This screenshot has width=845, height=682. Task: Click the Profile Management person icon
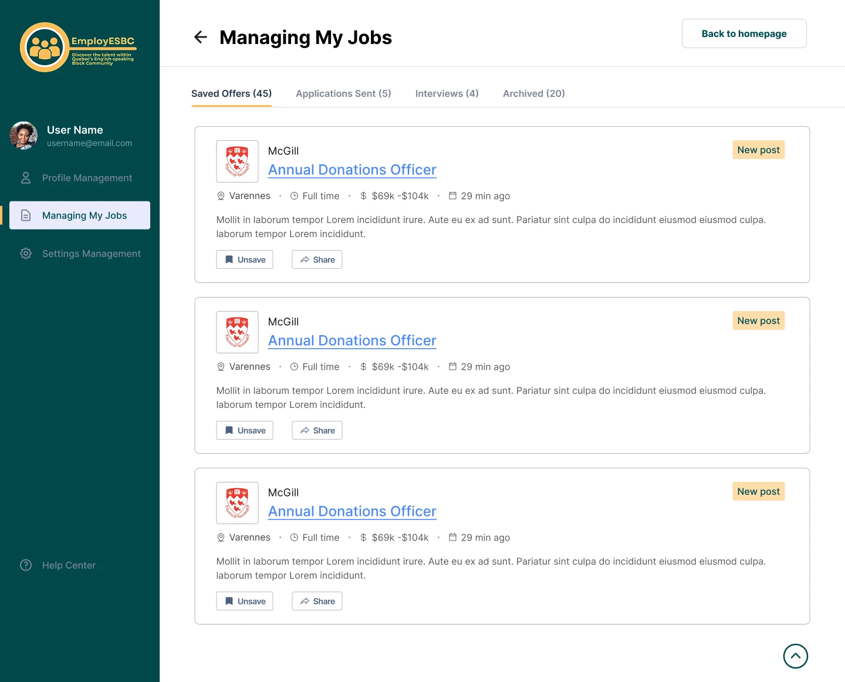click(x=26, y=178)
